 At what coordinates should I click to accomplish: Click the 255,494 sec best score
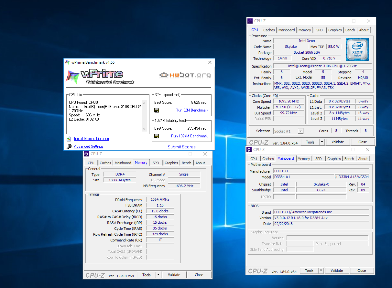(x=197, y=128)
